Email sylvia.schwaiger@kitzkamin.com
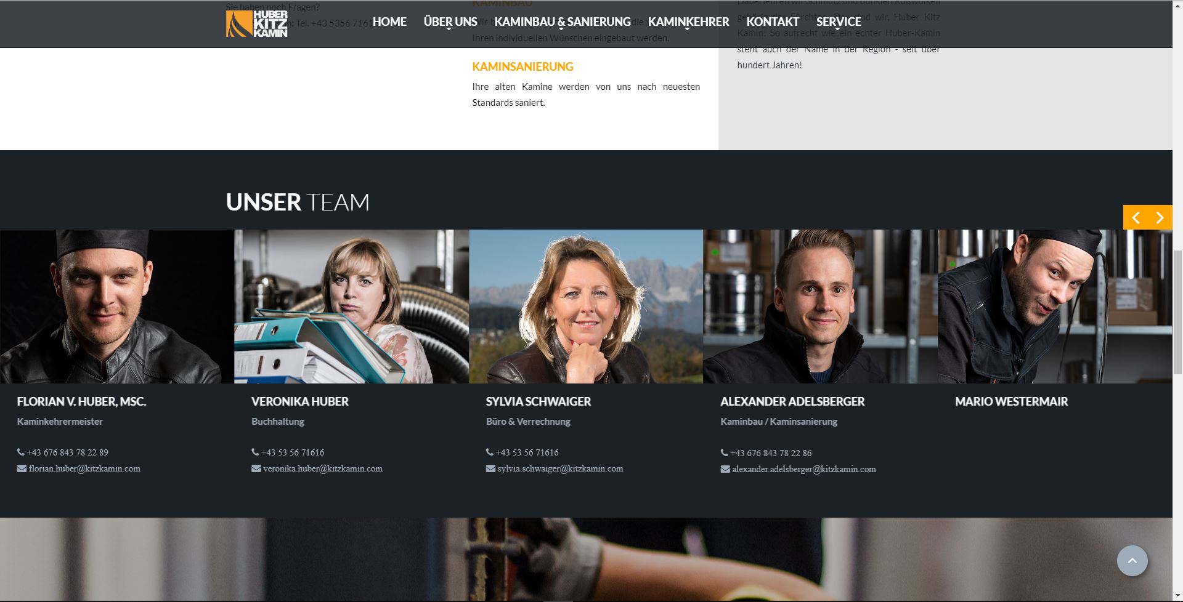1183x602 pixels. tap(560, 468)
